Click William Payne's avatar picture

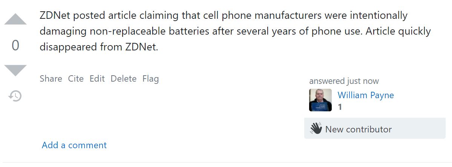(x=320, y=100)
